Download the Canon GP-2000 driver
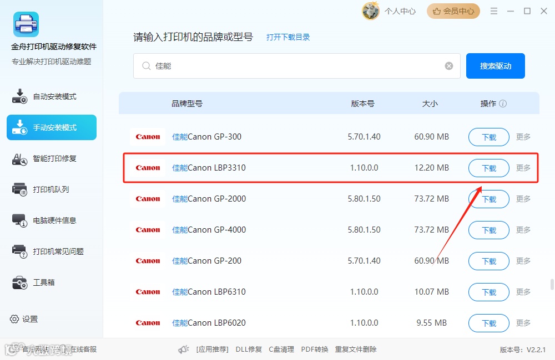 [489, 199]
